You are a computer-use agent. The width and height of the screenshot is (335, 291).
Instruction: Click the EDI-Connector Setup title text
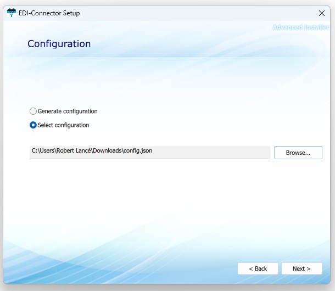[49, 13]
